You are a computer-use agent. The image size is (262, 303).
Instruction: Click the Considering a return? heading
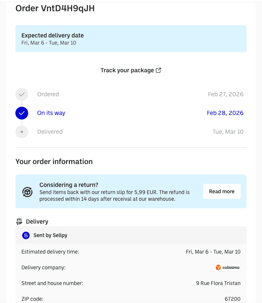tap(69, 185)
